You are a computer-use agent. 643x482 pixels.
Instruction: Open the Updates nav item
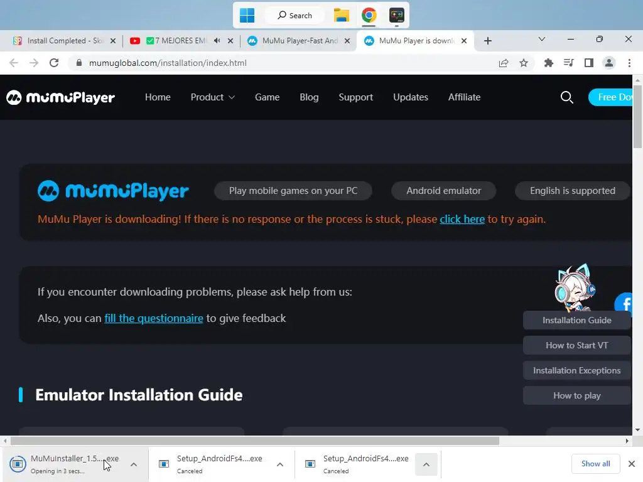point(411,97)
